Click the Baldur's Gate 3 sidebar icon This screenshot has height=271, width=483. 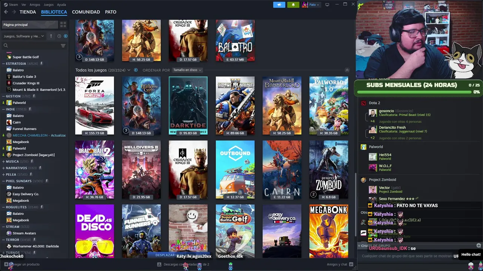[x=9, y=76]
